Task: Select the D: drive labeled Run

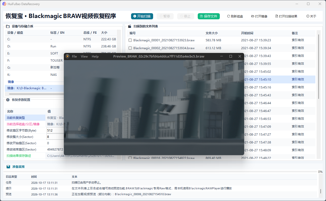Action: click(61, 46)
